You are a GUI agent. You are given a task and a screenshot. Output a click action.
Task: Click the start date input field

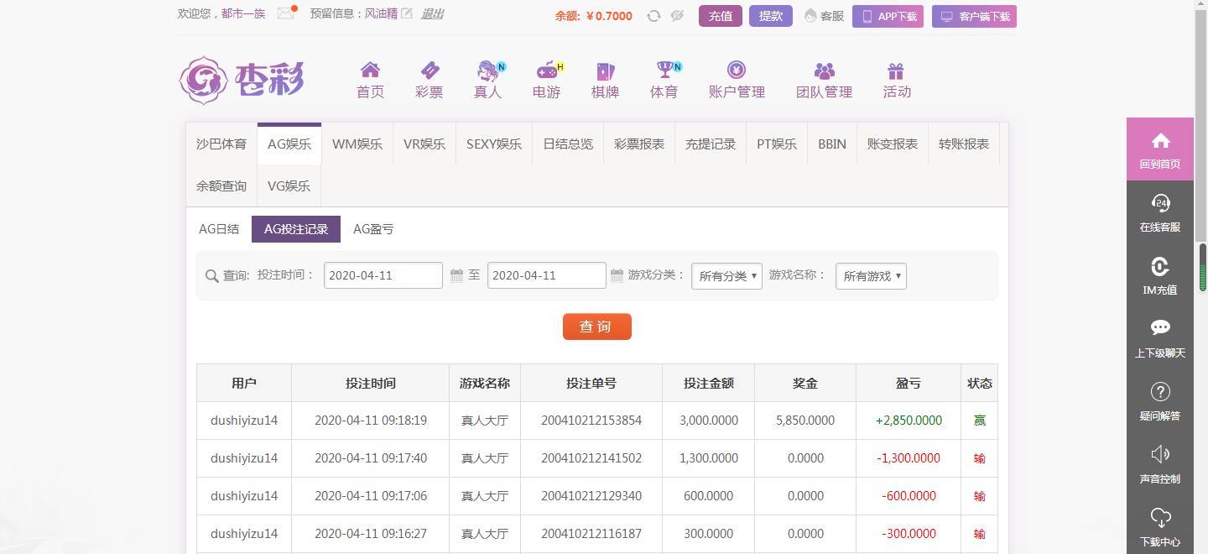[x=383, y=275]
